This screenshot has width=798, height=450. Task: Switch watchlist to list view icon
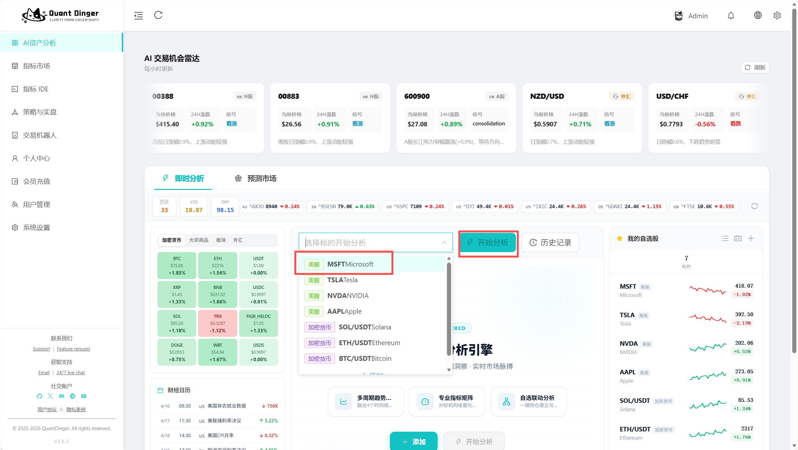[x=725, y=238]
